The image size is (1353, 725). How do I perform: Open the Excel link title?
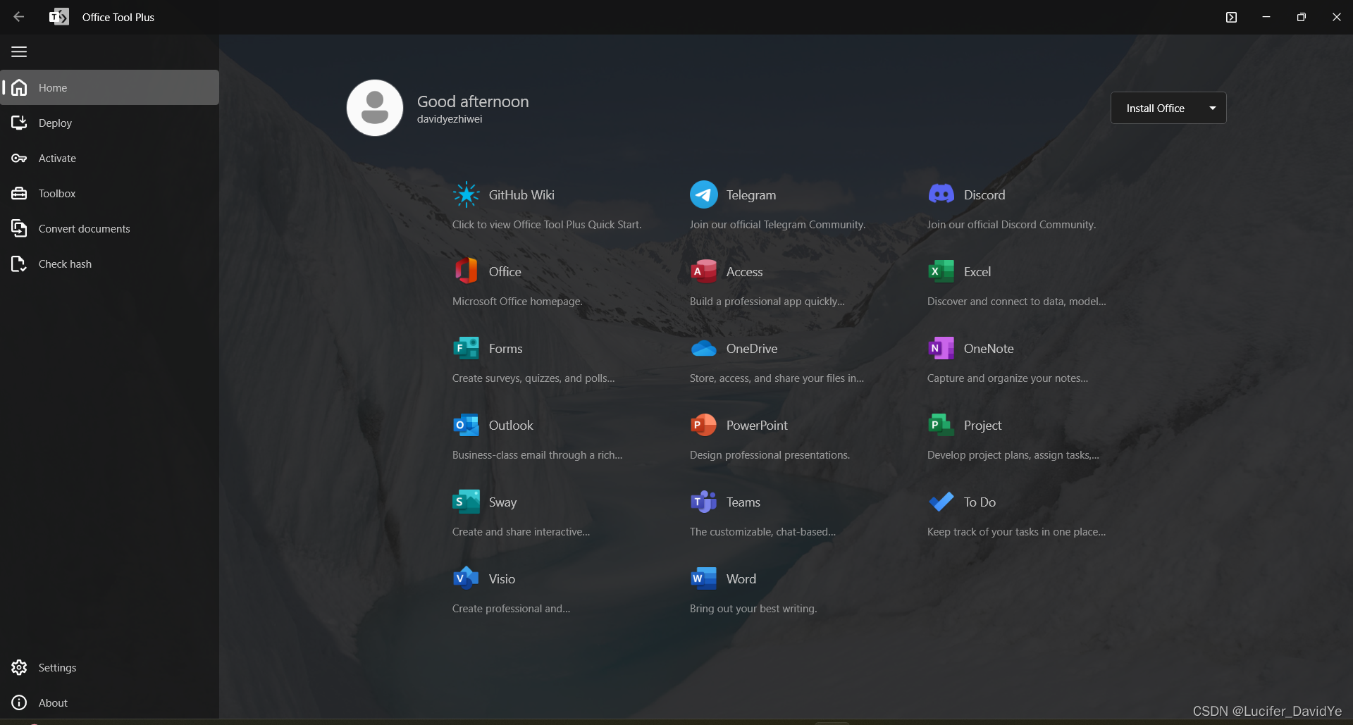click(977, 271)
